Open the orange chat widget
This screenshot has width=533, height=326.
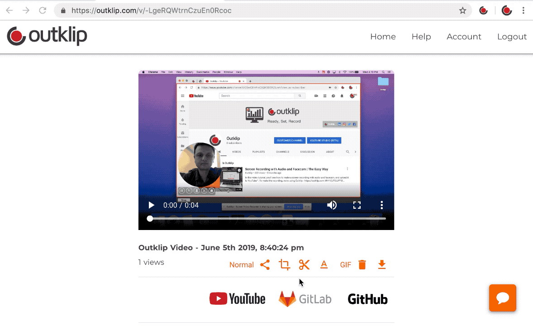point(502,298)
